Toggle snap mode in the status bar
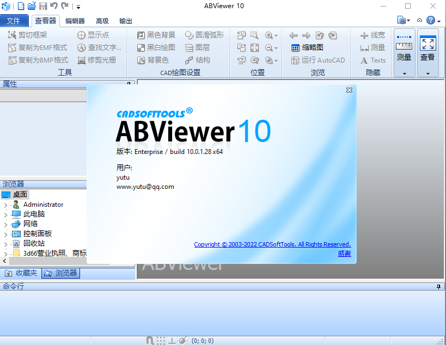Viewport: 446px width, 345px height. click(x=150, y=340)
